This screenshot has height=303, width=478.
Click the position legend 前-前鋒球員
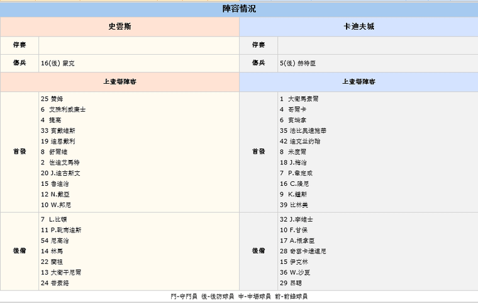coord(291,296)
